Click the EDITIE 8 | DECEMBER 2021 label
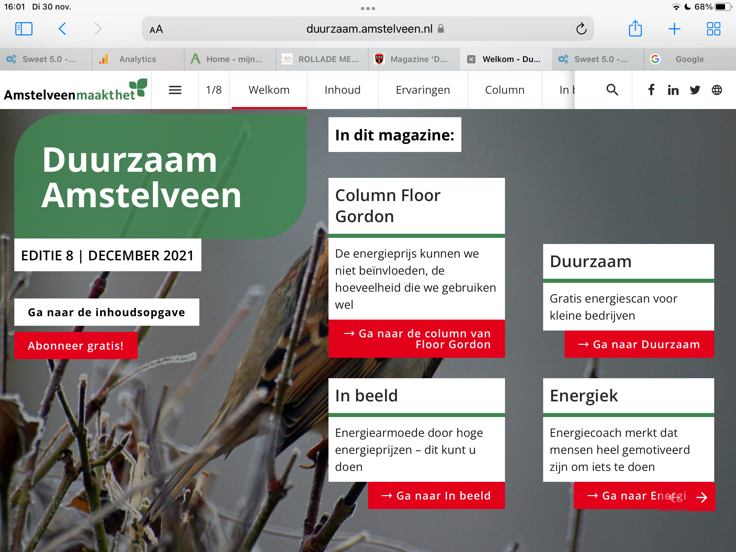 click(x=108, y=255)
